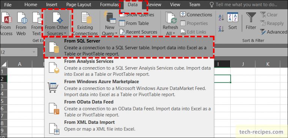The width and height of the screenshot is (288, 138).
Task: Expand the New Query dropdown
Action: 109,23
